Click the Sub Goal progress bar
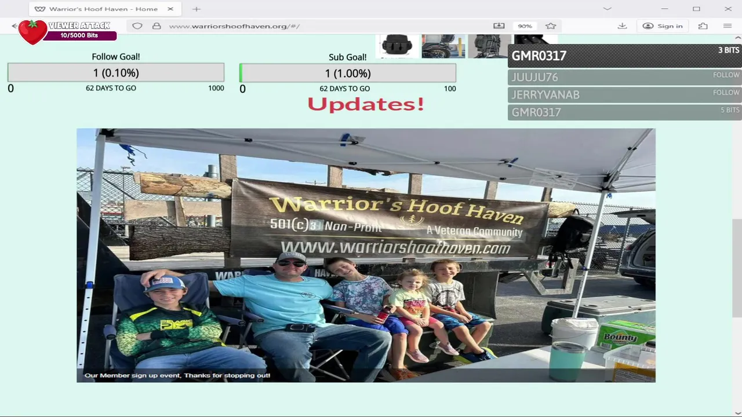The height and width of the screenshot is (417, 742). [x=348, y=74]
